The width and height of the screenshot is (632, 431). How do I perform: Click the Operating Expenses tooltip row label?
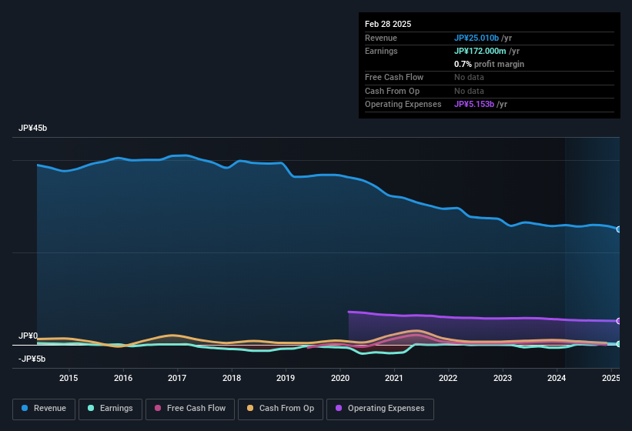pos(403,104)
